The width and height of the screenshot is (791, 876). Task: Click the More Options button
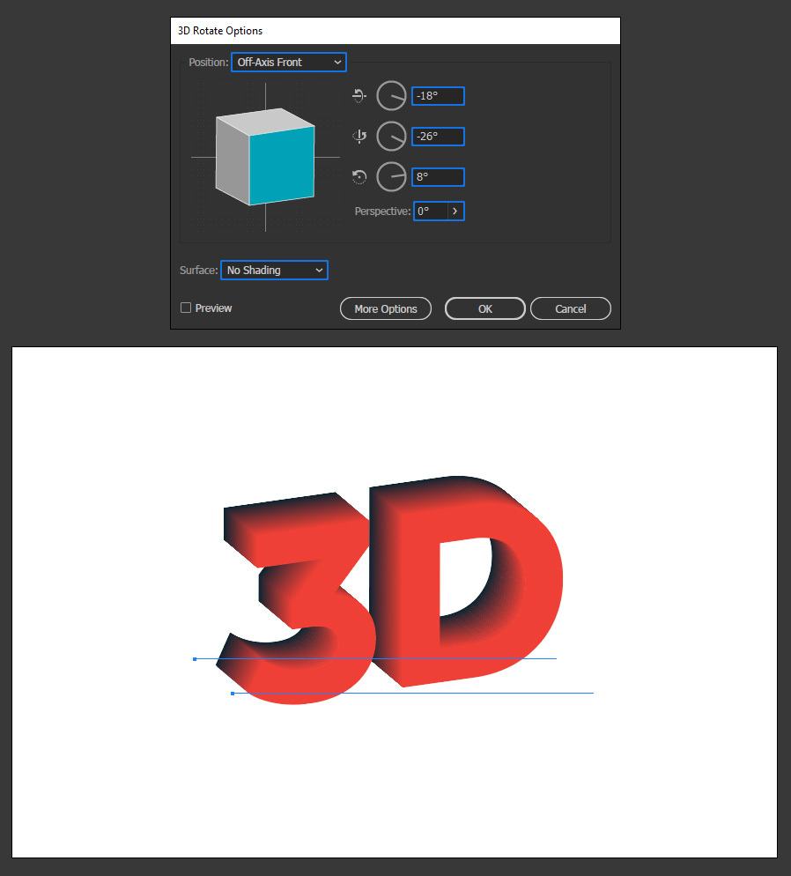coord(386,309)
